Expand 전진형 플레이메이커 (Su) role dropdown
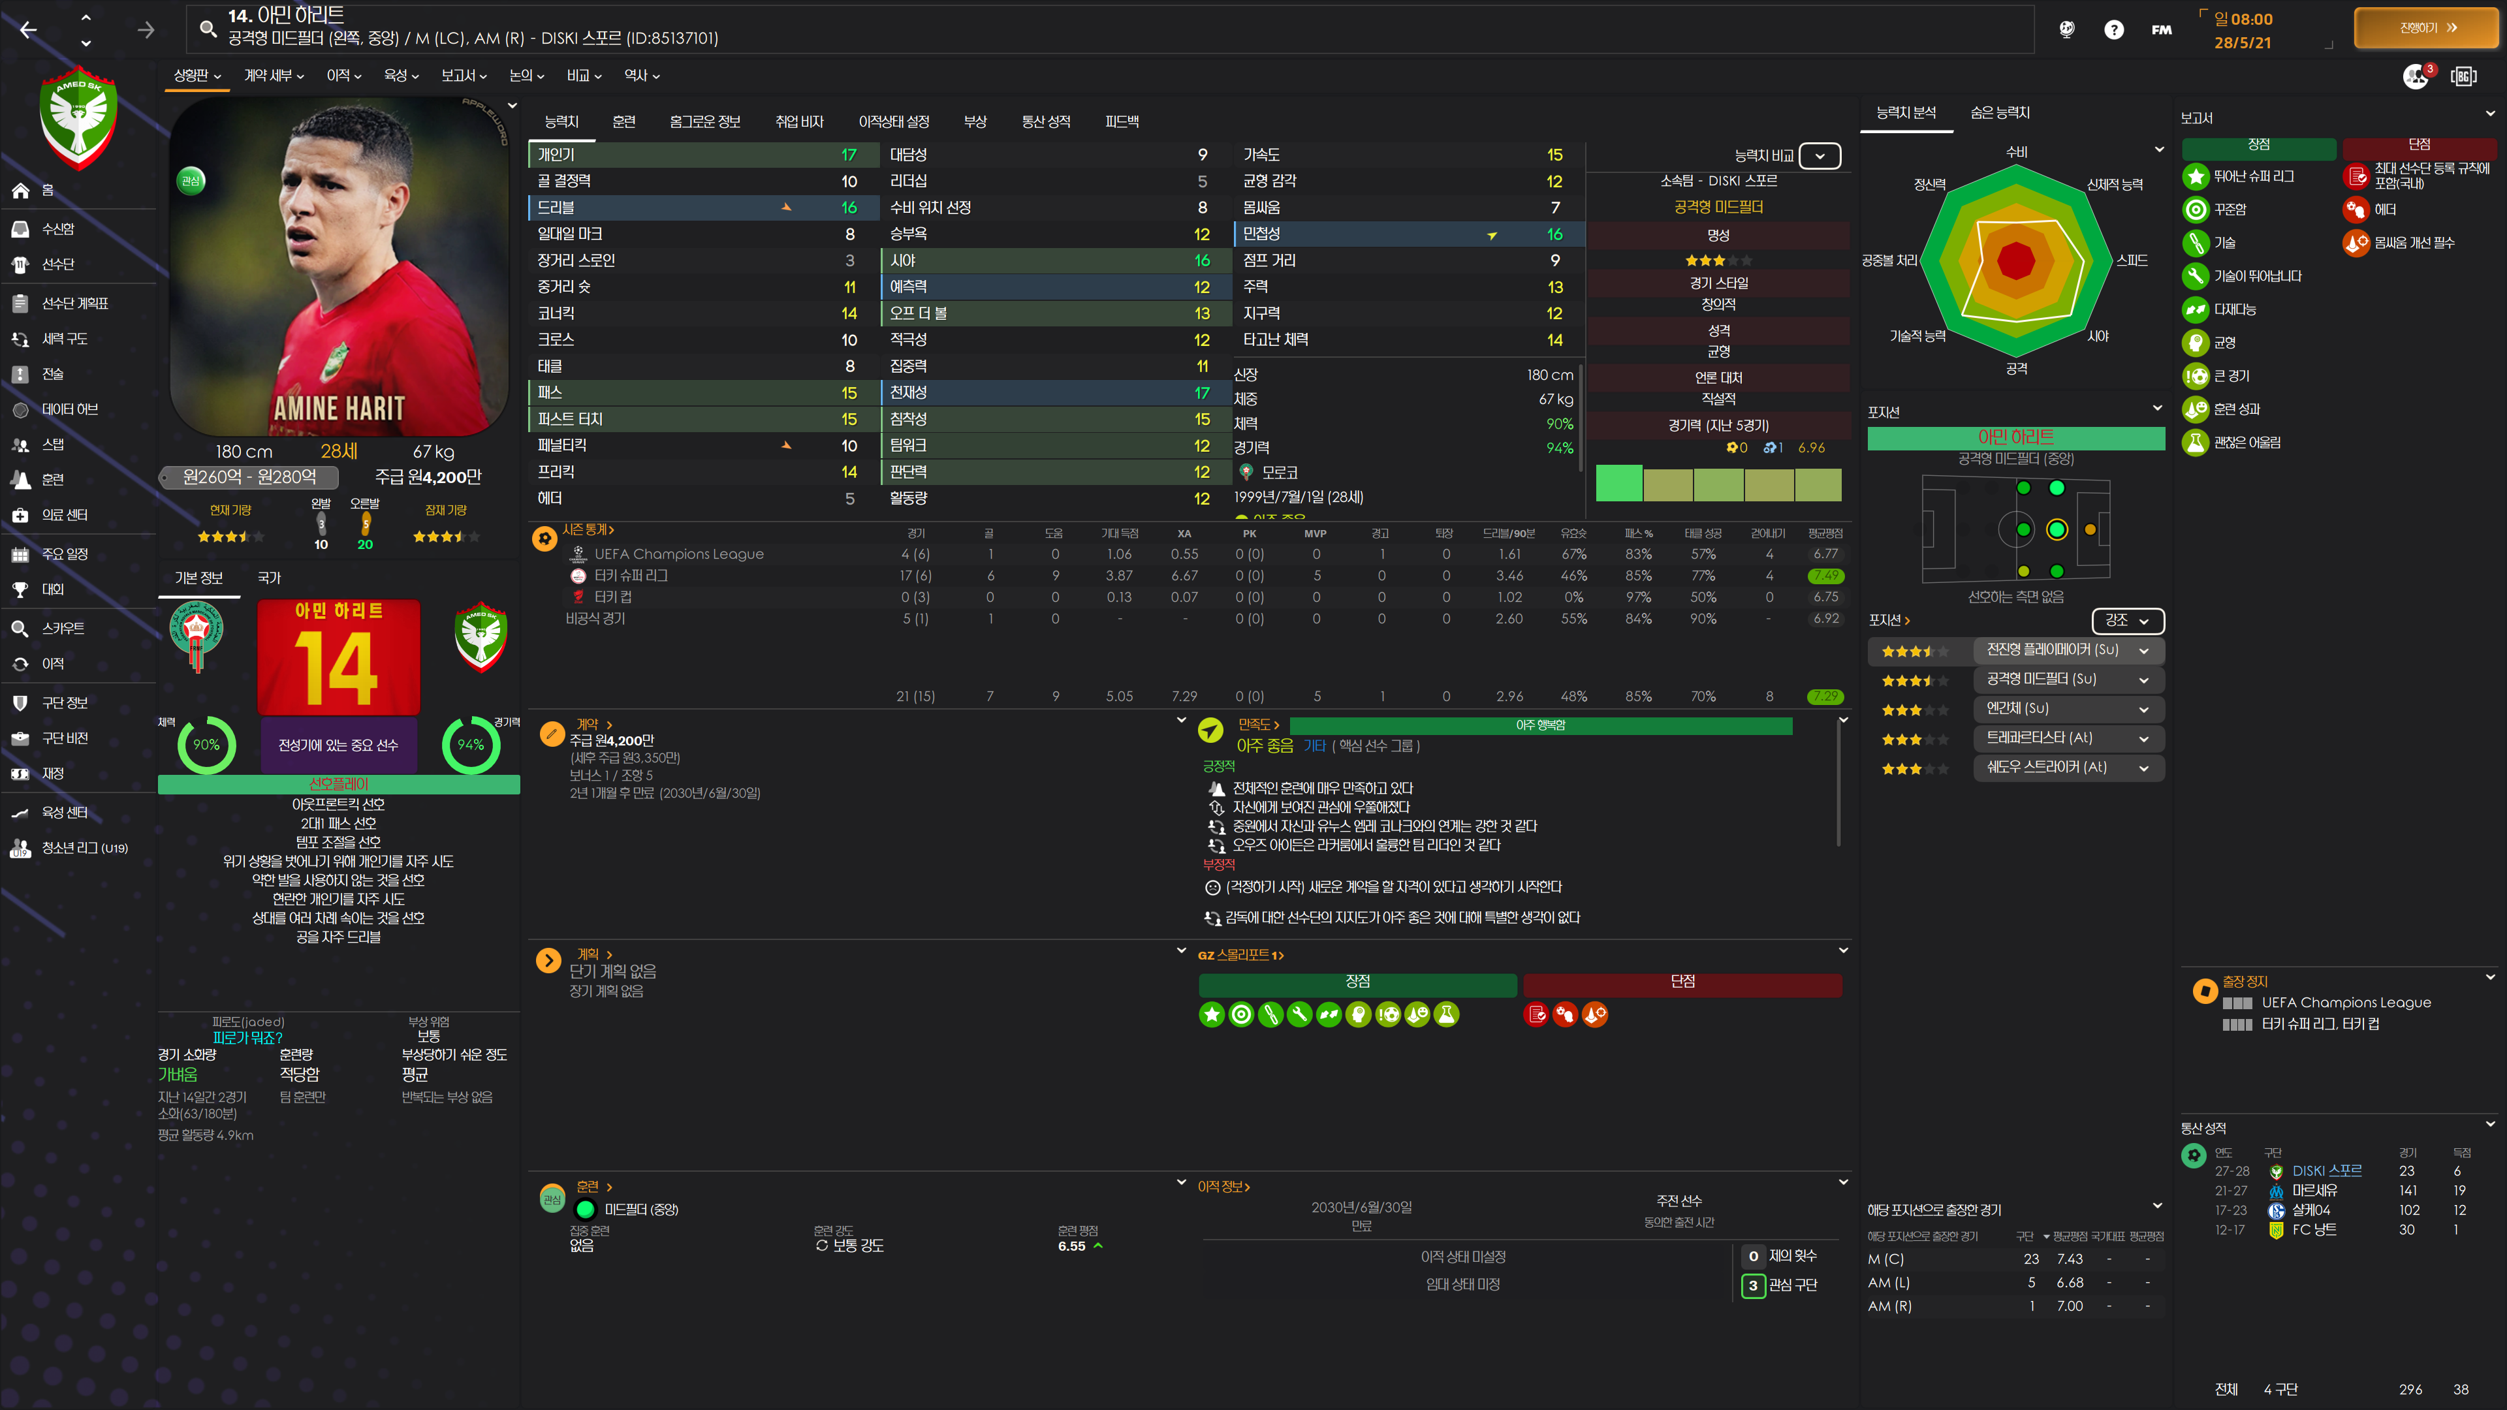The height and width of the screenshot is (1410, 2507). [x=2143, y=650]
